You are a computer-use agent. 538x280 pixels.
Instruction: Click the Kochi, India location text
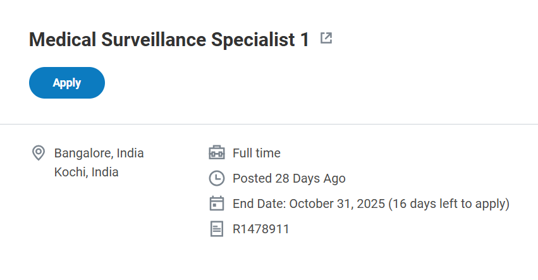[x=87, y=172]
